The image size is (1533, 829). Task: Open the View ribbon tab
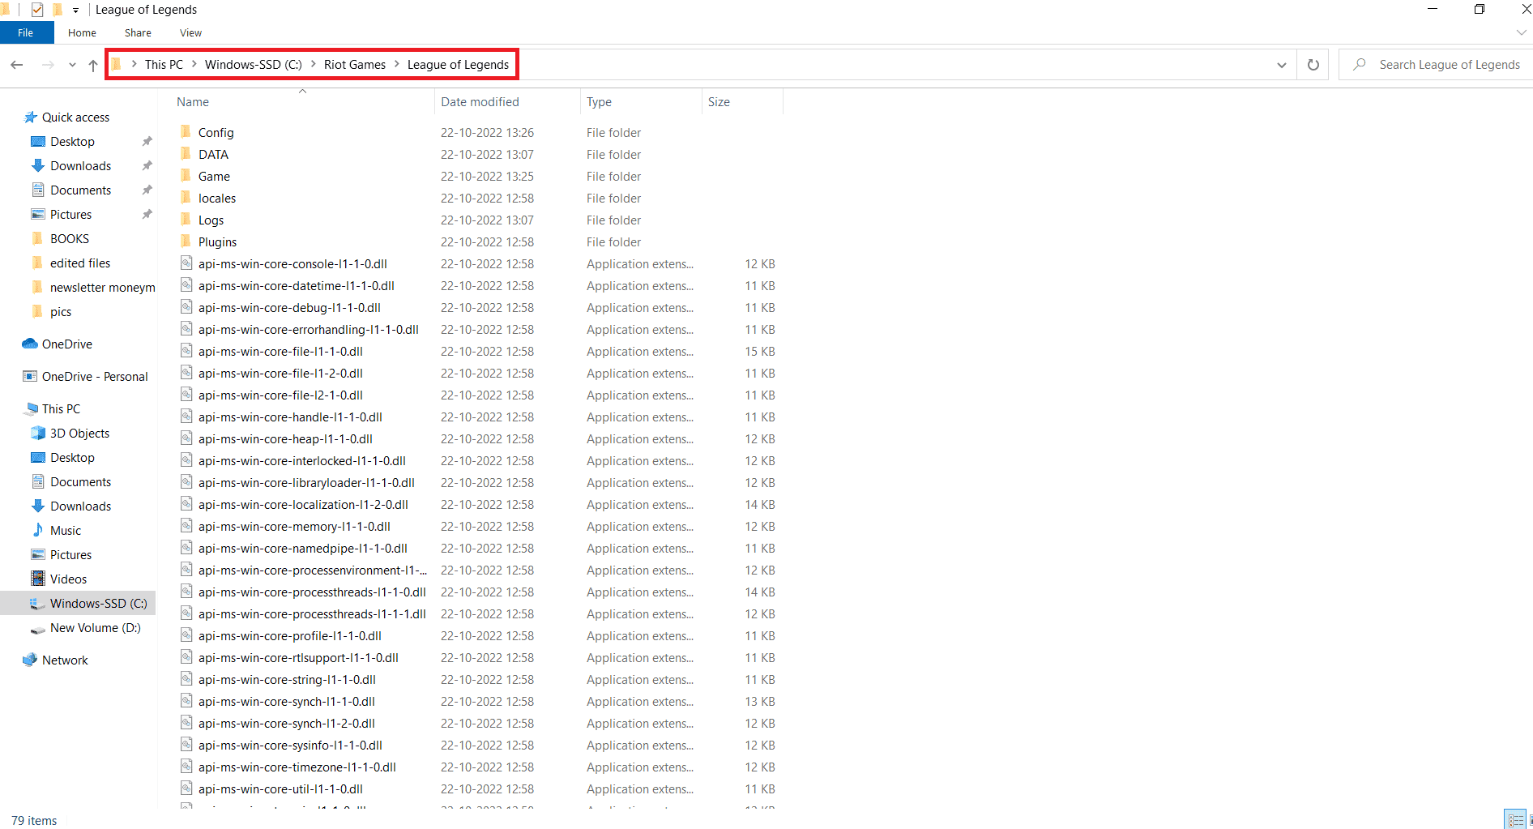click(x=190, y=32)
